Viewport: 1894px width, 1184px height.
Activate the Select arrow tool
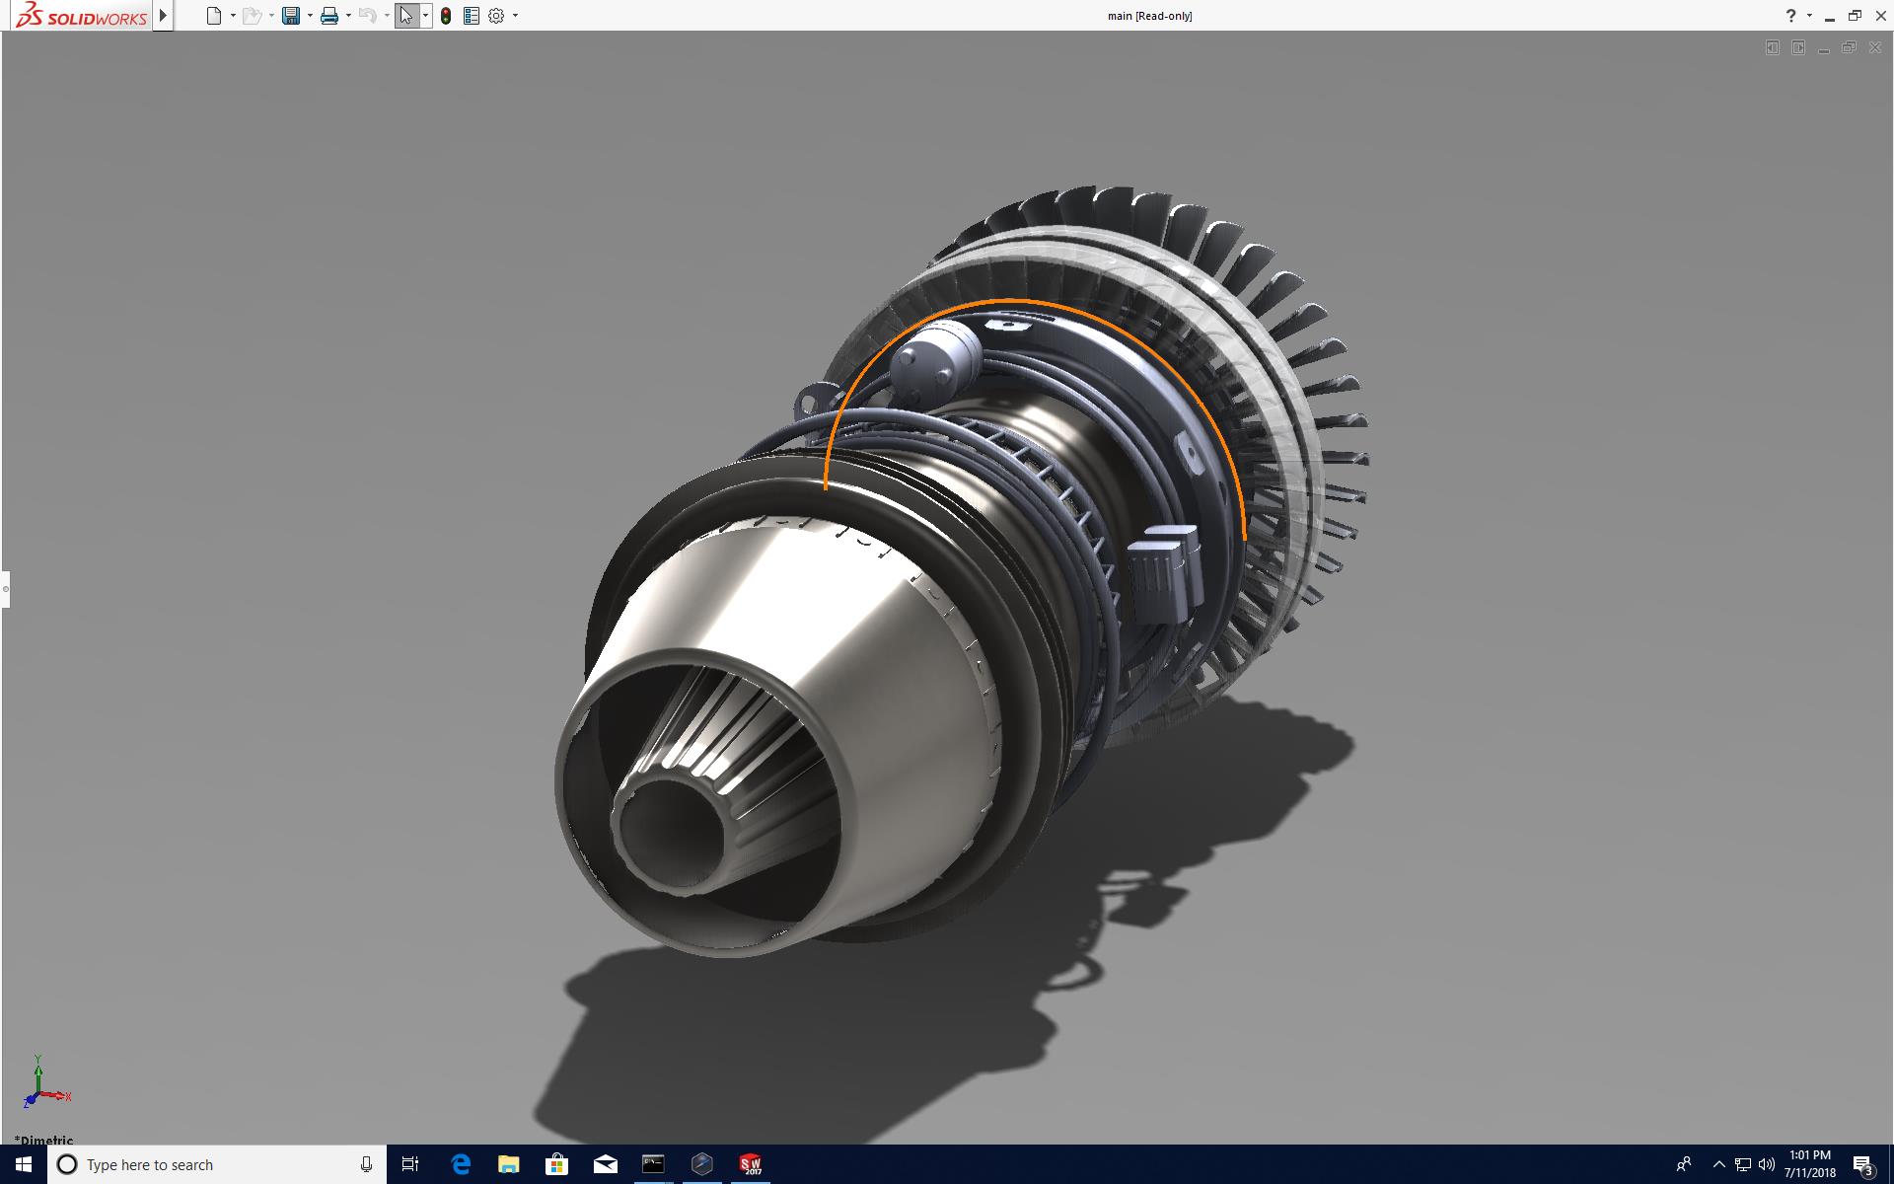point(405,16)
